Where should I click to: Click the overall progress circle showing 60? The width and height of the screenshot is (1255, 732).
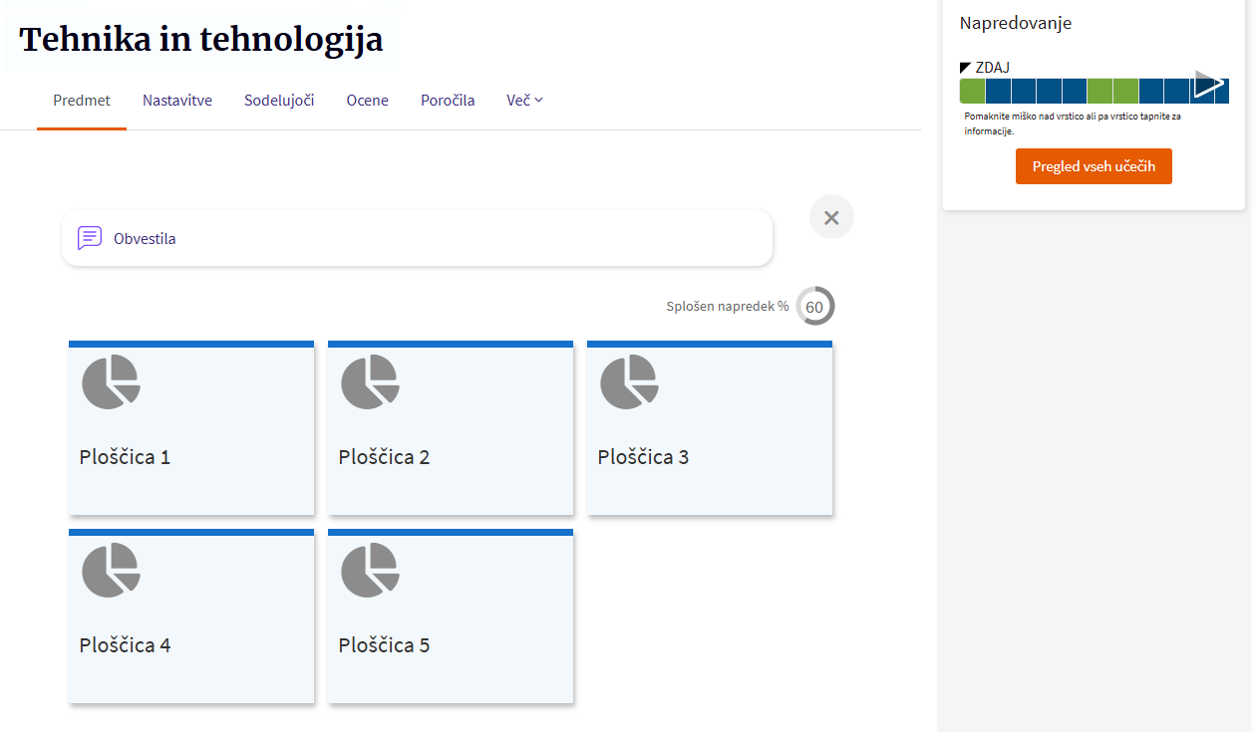coord(814,307)
